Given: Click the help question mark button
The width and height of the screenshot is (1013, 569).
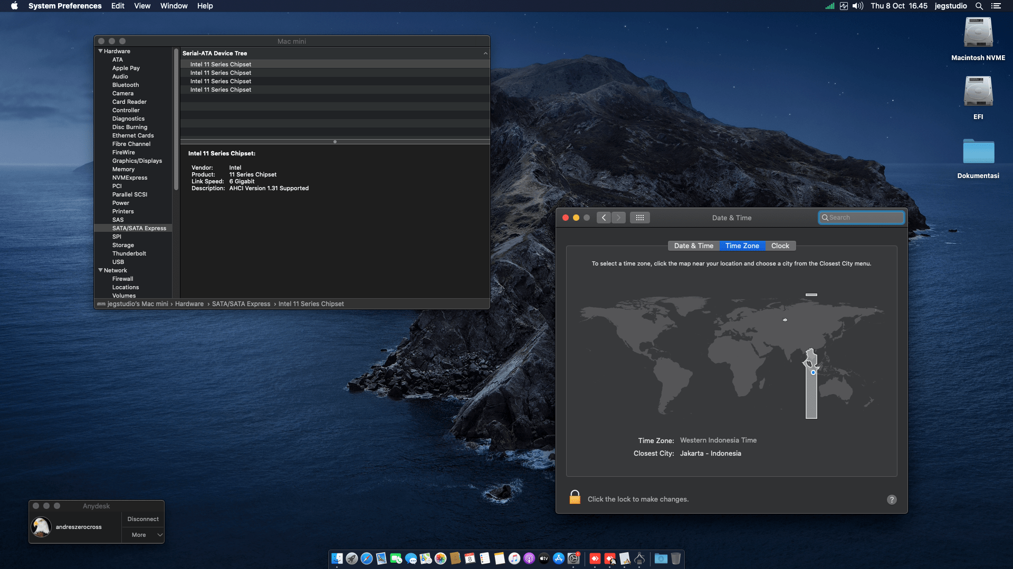Looking at the screenshot, I should click(892, 499).
